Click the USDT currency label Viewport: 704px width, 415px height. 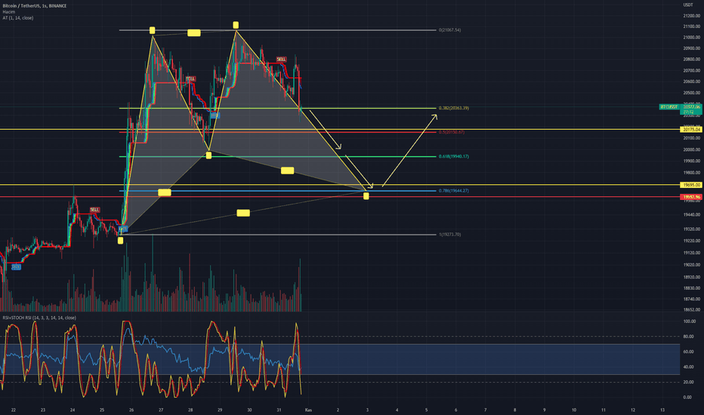pyautogui.click(x=688, y=5)
